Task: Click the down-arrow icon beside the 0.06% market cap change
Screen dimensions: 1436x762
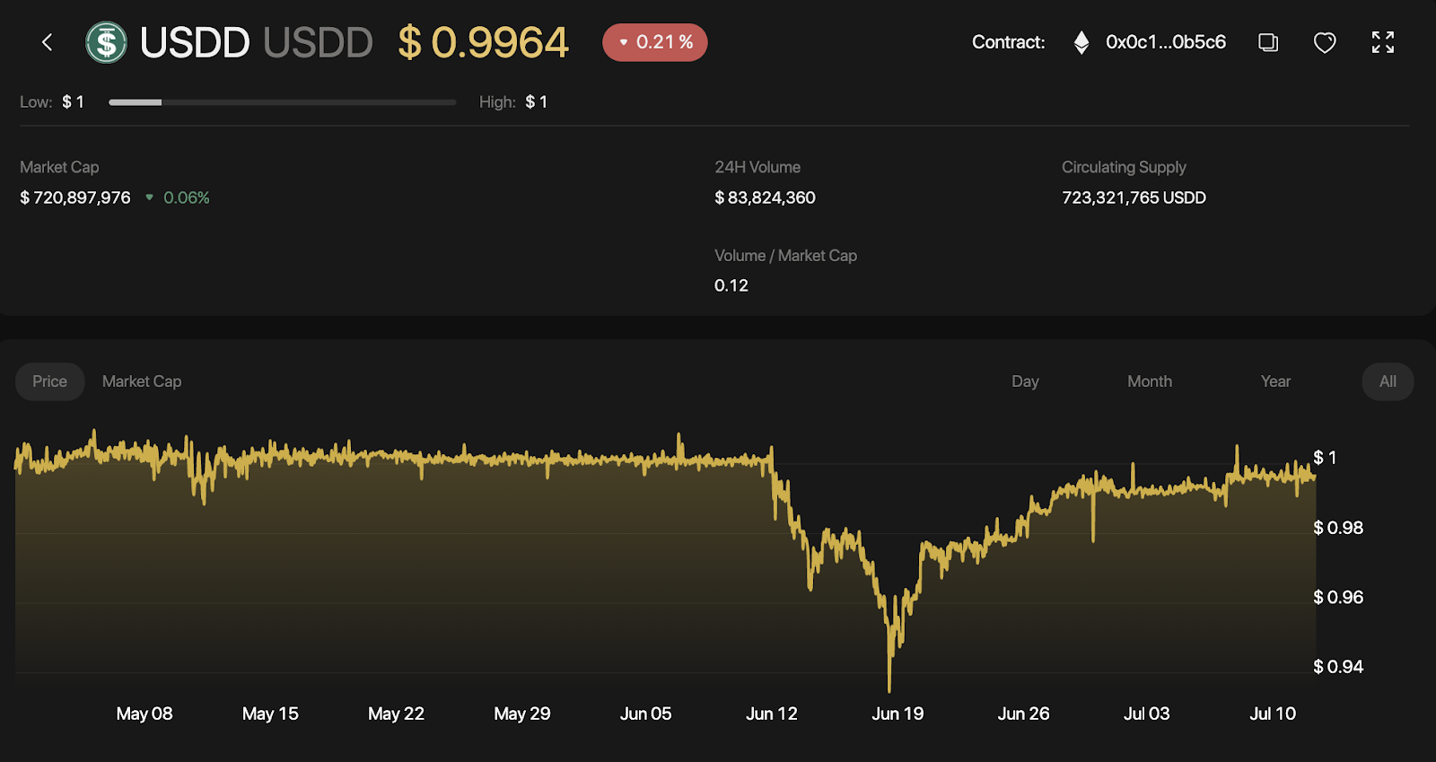Action: (149, 197)
